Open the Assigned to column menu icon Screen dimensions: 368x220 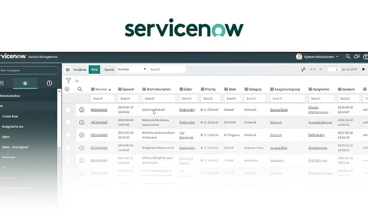[311, 89]
